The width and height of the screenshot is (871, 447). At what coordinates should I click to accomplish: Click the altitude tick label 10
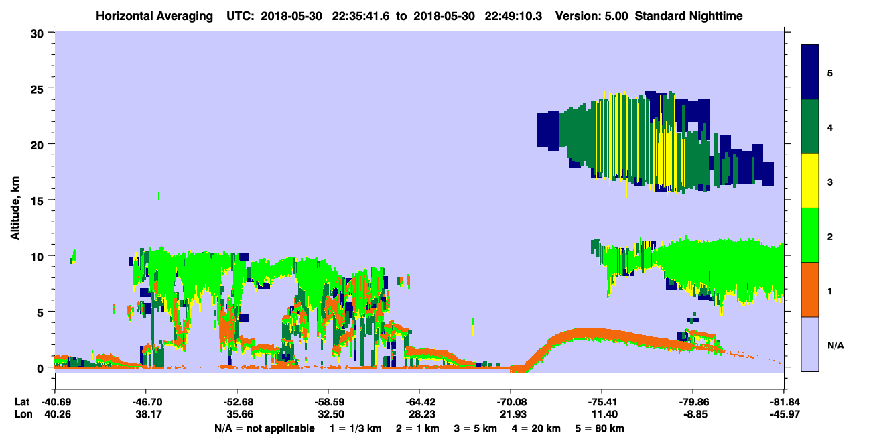pos(38,256)
